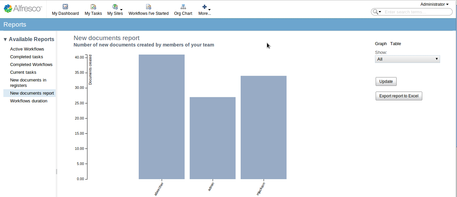The image size is (457, 197).
Task: Open Workflows I've Started icon
Action: [149, 7]
